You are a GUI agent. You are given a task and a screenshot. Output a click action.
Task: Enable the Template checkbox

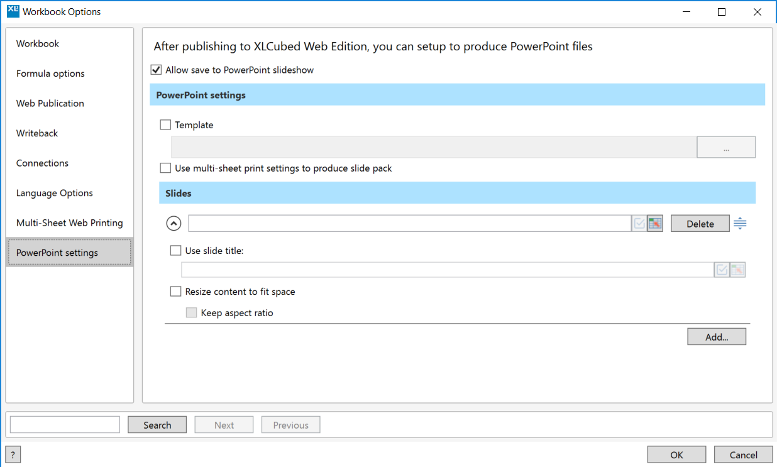[165, 125]
